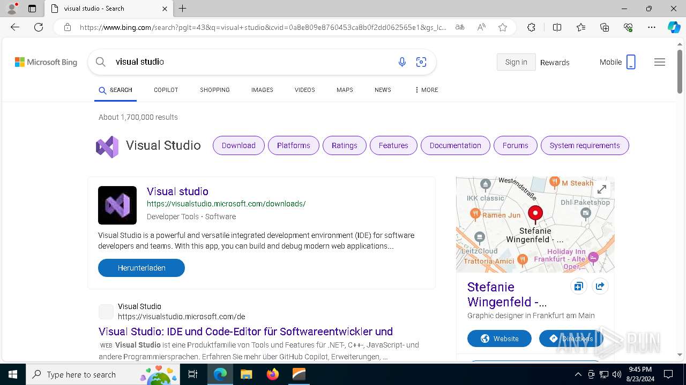The image size is (686, 385).
Task: Open the Bing hamburger menu
Action: pyautogui.click(x=660, y=62)
